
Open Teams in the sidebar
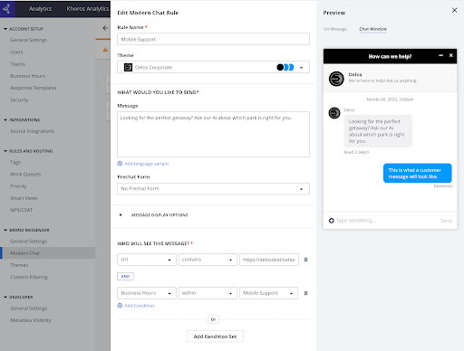point(17,64)
